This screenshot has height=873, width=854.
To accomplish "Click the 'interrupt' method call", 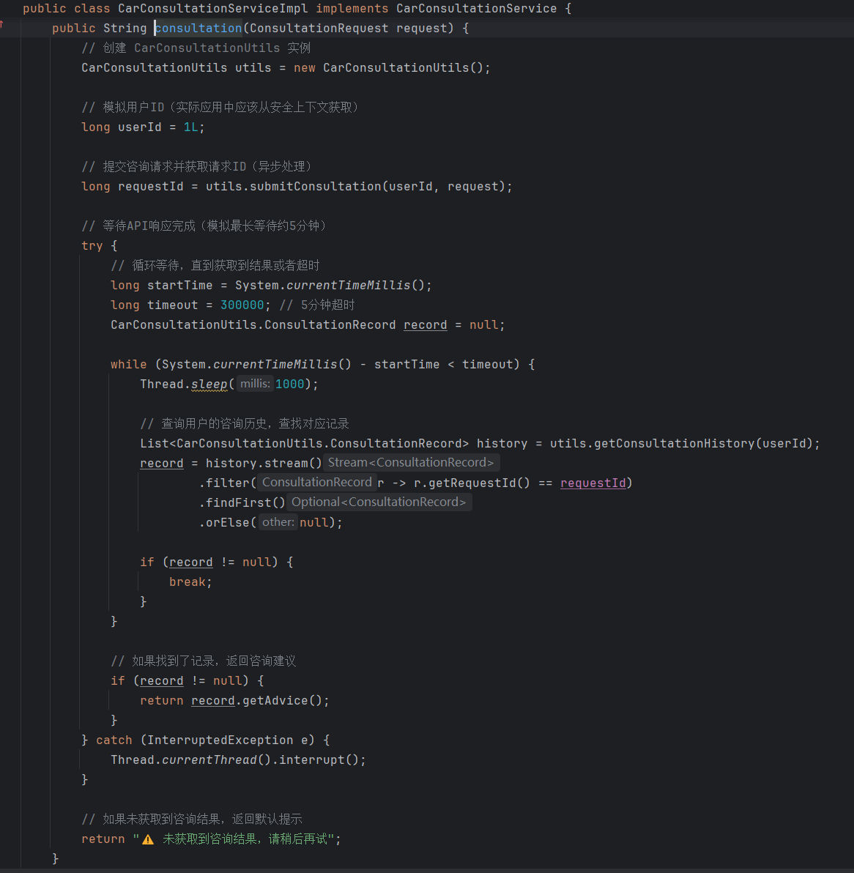I will point(312,759).
